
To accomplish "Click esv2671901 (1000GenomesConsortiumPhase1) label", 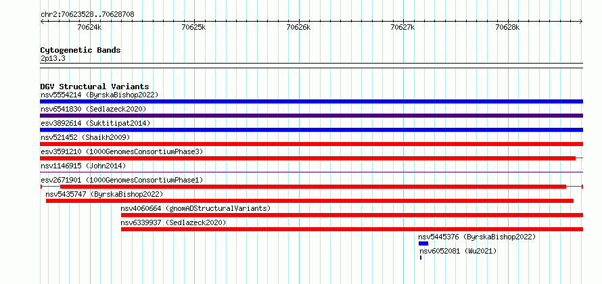I will [122, 180].
